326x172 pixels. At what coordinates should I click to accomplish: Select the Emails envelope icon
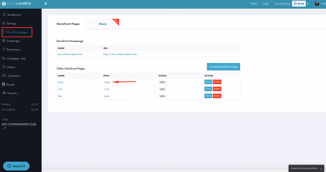(x=4, y=84)
